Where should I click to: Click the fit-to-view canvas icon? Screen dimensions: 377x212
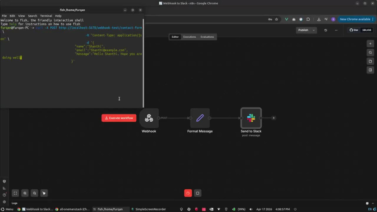pyautogui.click(x=15, y=193)
